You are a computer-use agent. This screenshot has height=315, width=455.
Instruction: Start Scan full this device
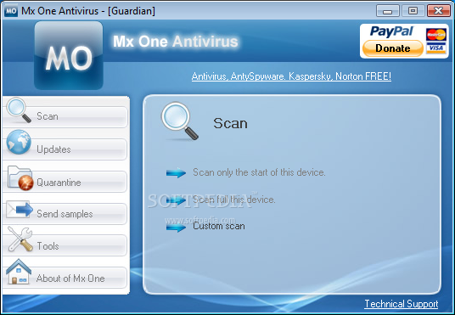point(234,200)
